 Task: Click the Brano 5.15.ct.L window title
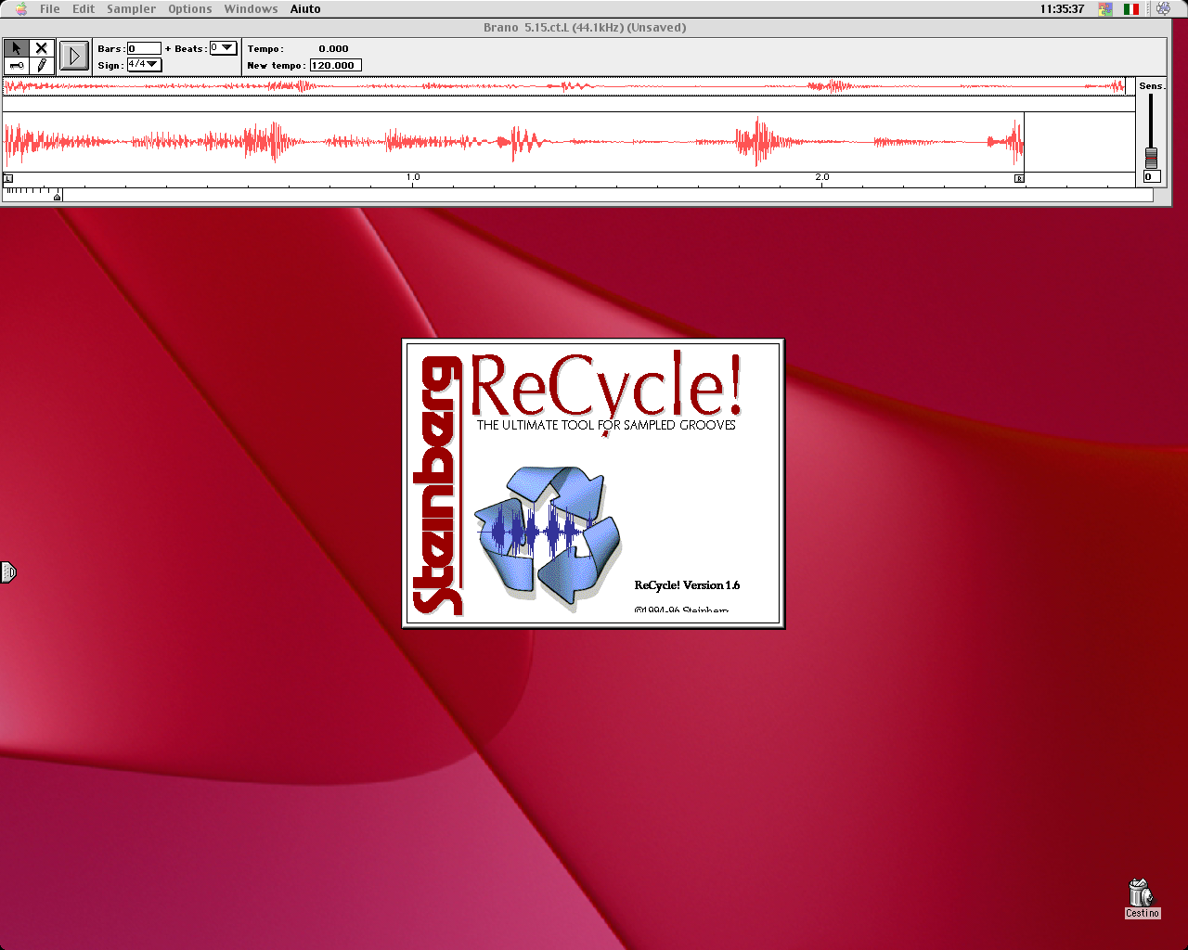585,27
